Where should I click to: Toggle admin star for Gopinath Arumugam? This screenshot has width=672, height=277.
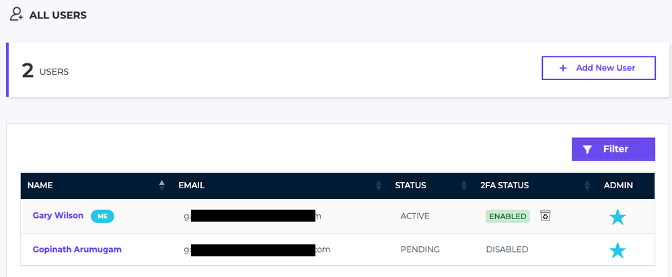(617, 250)
